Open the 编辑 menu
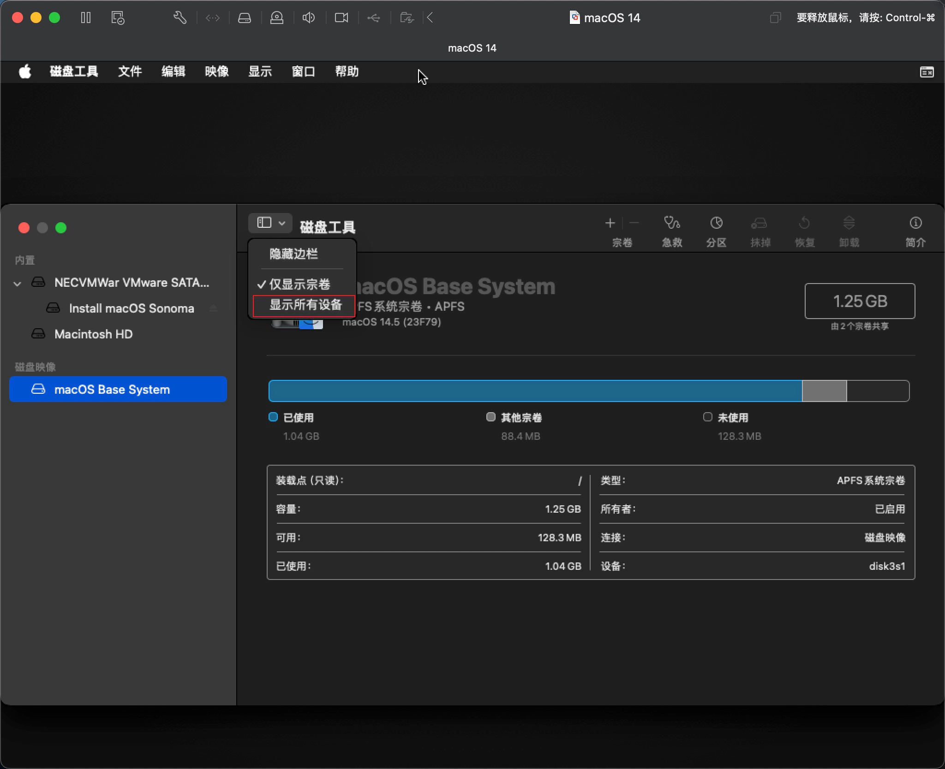 pos(173,71)
